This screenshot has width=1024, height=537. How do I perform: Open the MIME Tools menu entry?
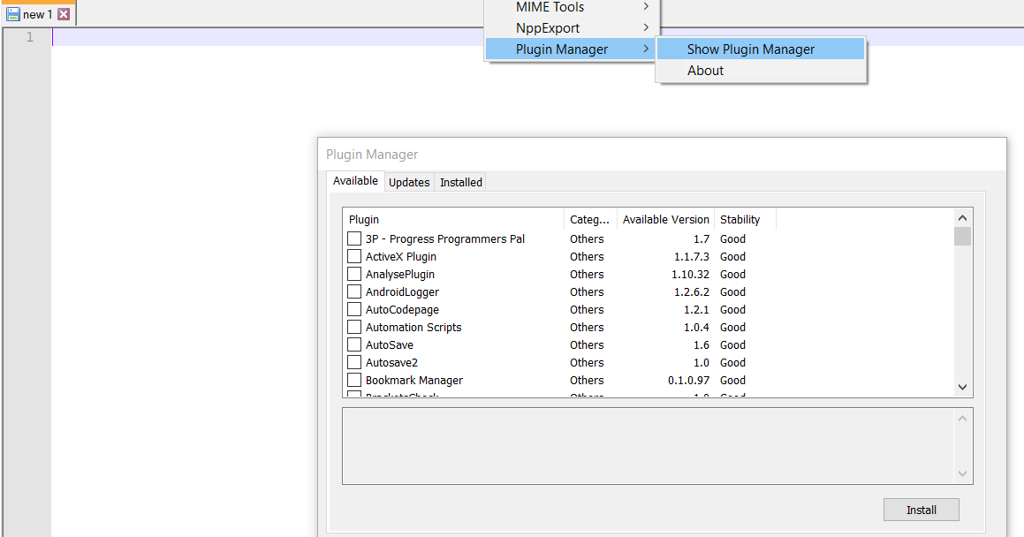572,7
